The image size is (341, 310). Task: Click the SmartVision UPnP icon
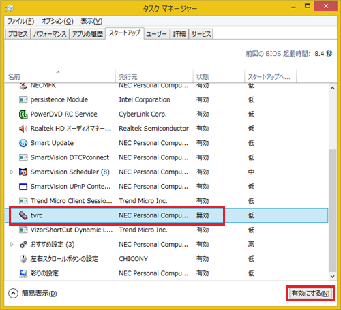[23, 187]
